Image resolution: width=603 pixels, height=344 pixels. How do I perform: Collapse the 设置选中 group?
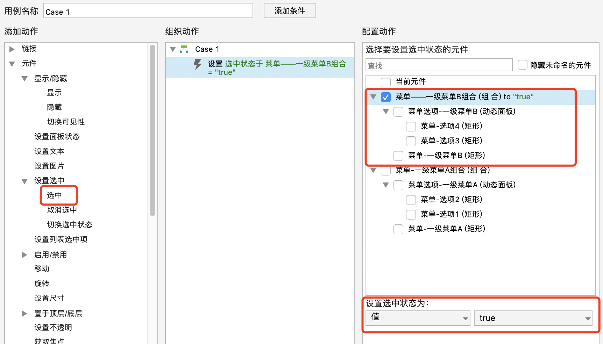click(x=24, y=181)
